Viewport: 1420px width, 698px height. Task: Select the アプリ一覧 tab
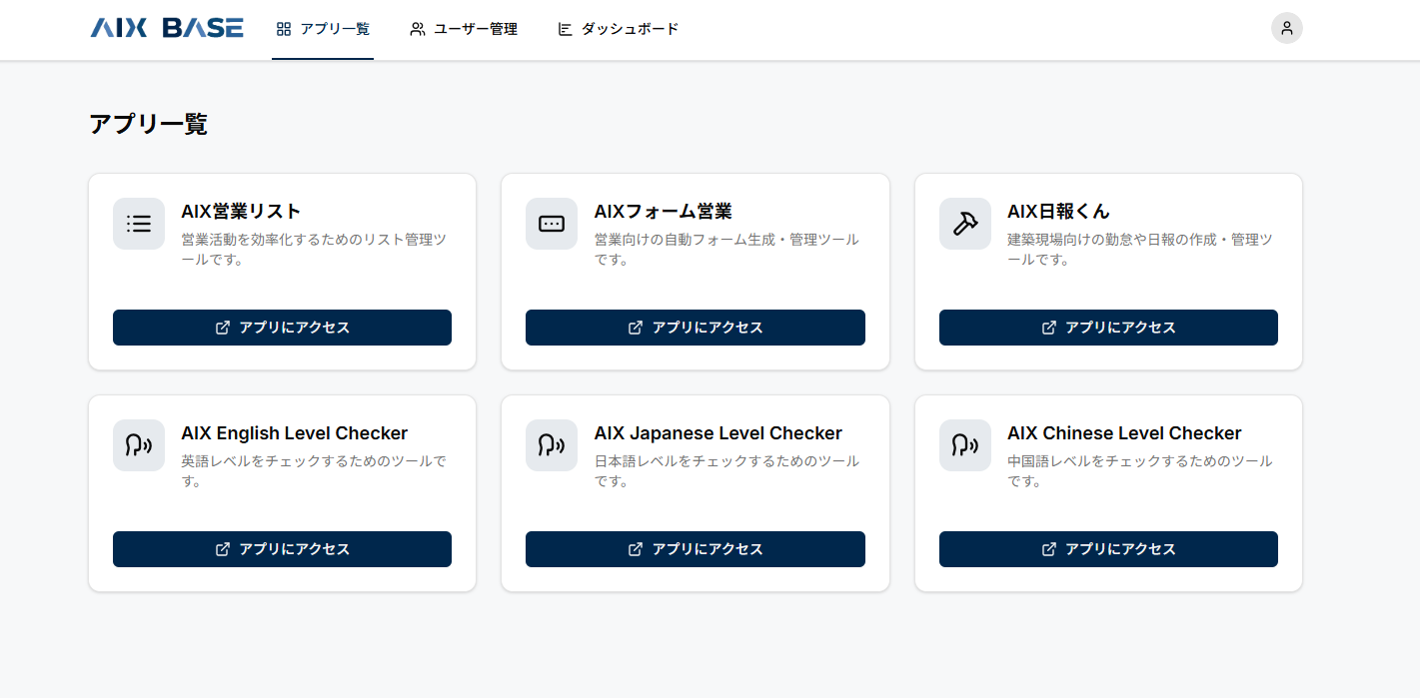323,29
